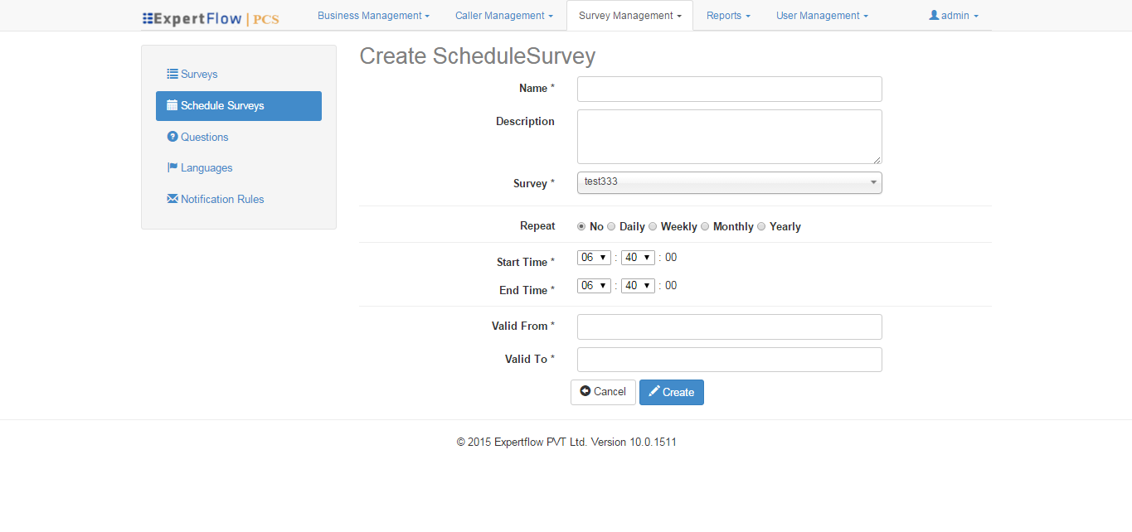The height and width of the screenshot is (532, 1132).
Task: Click the admin user icon in header
Action: 935,15
